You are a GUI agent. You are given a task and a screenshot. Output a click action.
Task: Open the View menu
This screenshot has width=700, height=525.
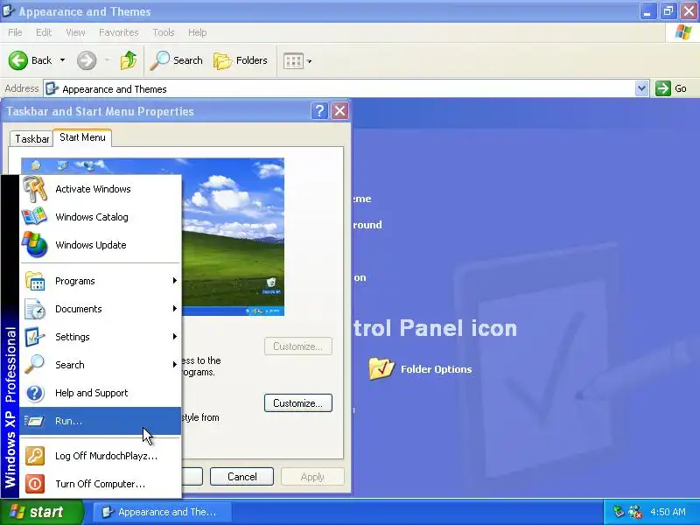click(75, 32)
